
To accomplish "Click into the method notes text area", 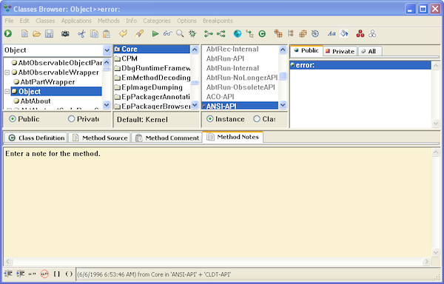I will click(x=218, y=202).
